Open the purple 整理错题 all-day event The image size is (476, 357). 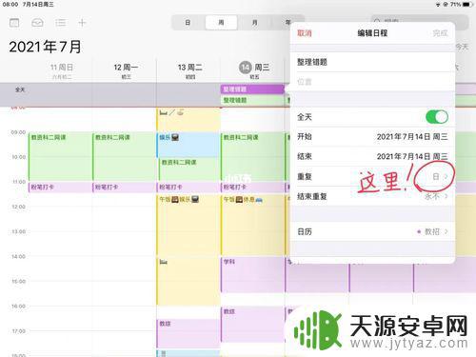[252, 89]
